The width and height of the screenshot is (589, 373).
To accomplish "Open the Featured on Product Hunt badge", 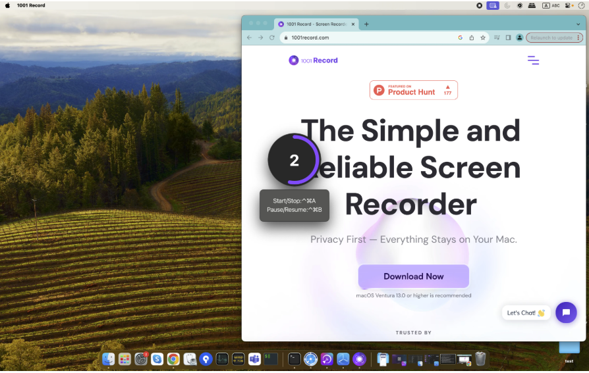I will tap(413, 90).
